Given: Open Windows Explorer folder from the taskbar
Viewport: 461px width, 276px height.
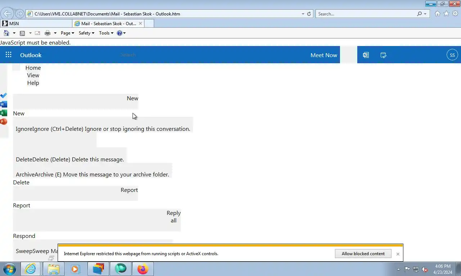Looking at the screenshot, I should 54,269.
